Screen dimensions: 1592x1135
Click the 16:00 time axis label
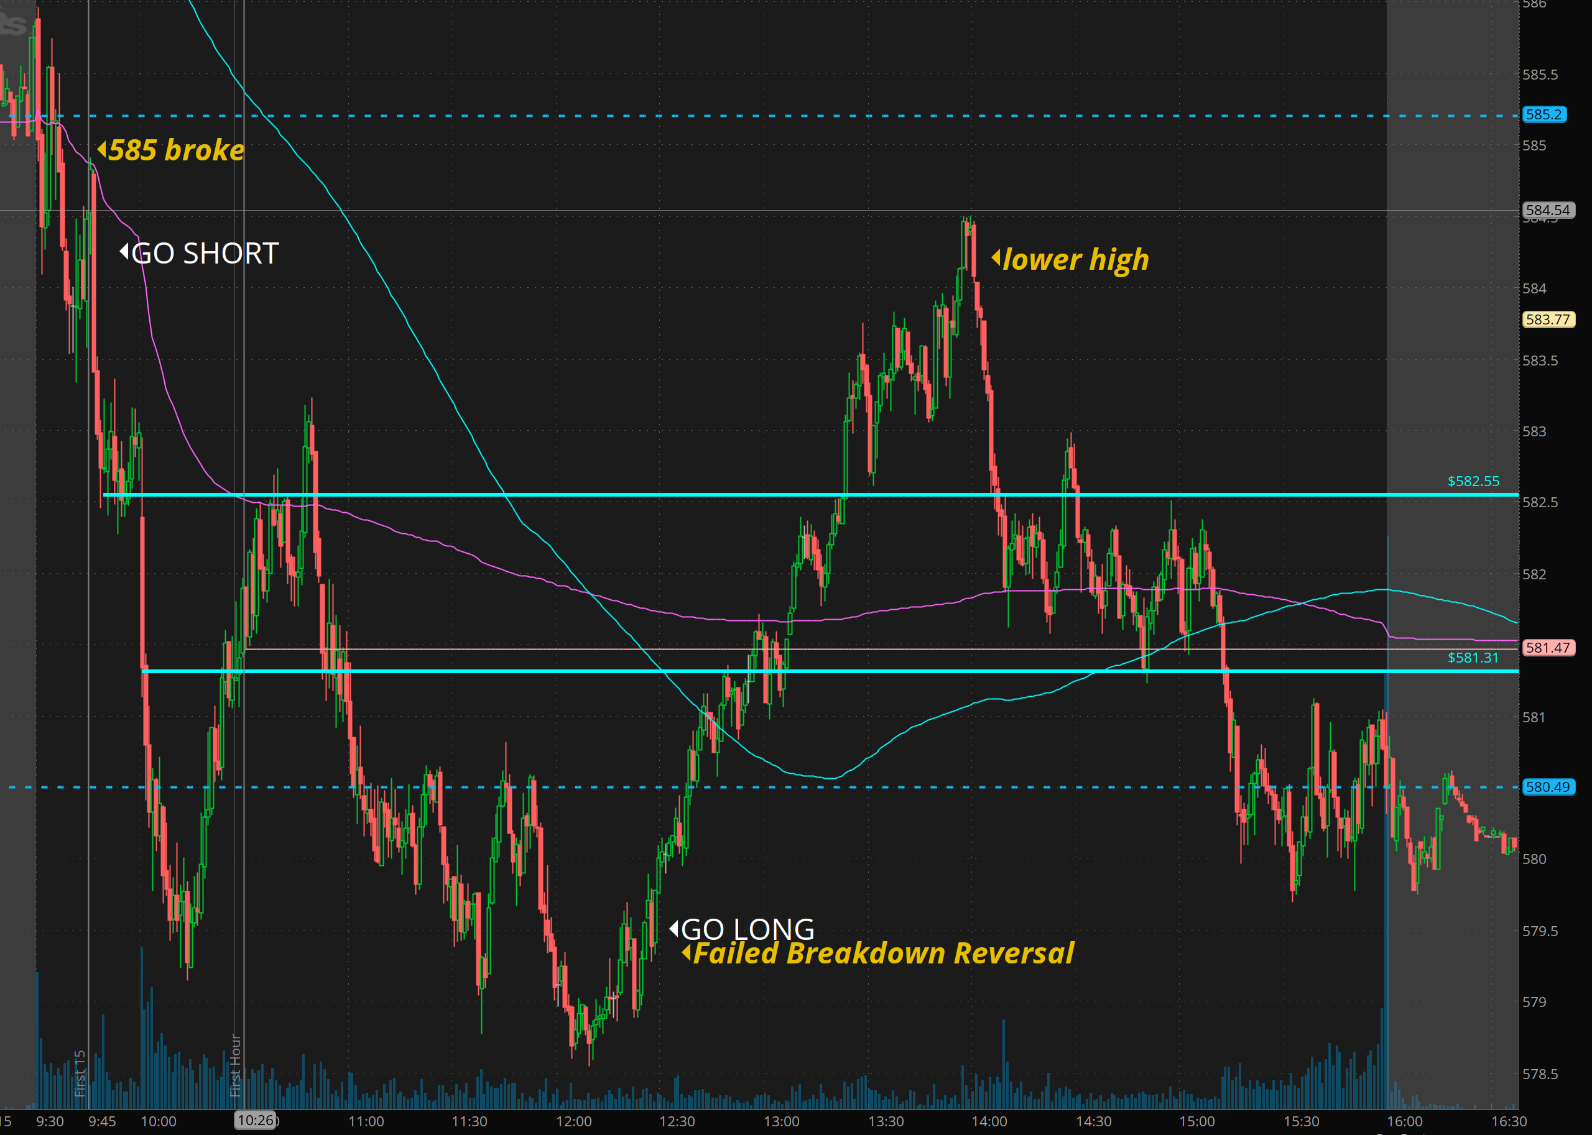[x=1404, y=1122]
